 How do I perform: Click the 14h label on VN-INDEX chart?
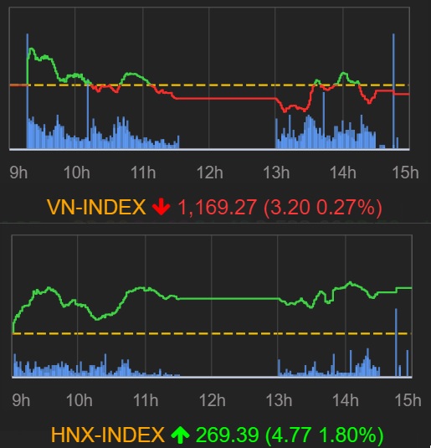343,173
